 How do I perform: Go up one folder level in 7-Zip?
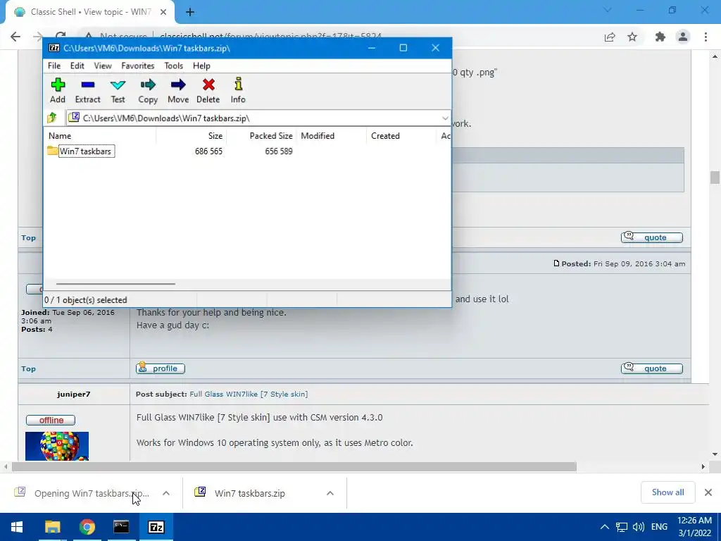pos(52,118)
